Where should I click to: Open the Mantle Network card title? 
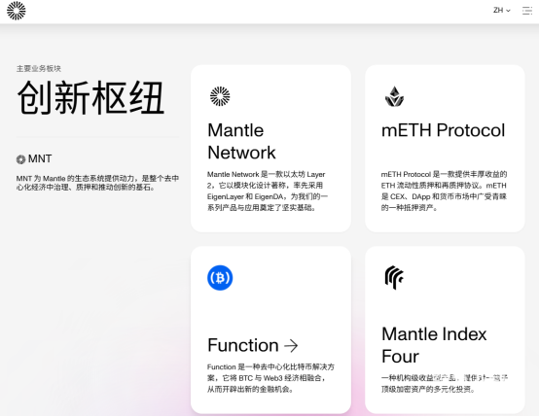pyautogui.click(x=241, y=141)
